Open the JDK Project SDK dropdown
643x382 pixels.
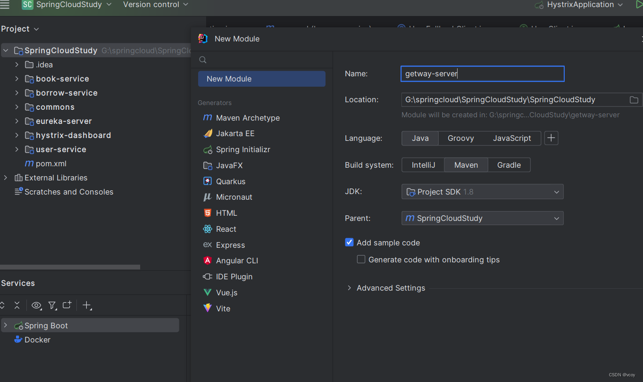[482, 192]
